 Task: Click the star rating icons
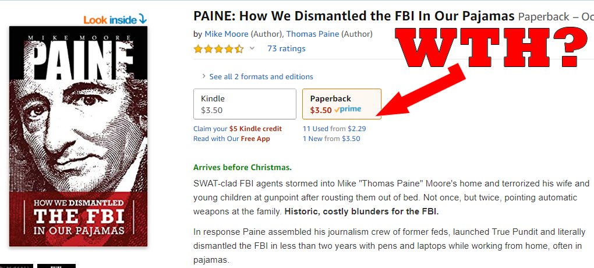point(218,49)
